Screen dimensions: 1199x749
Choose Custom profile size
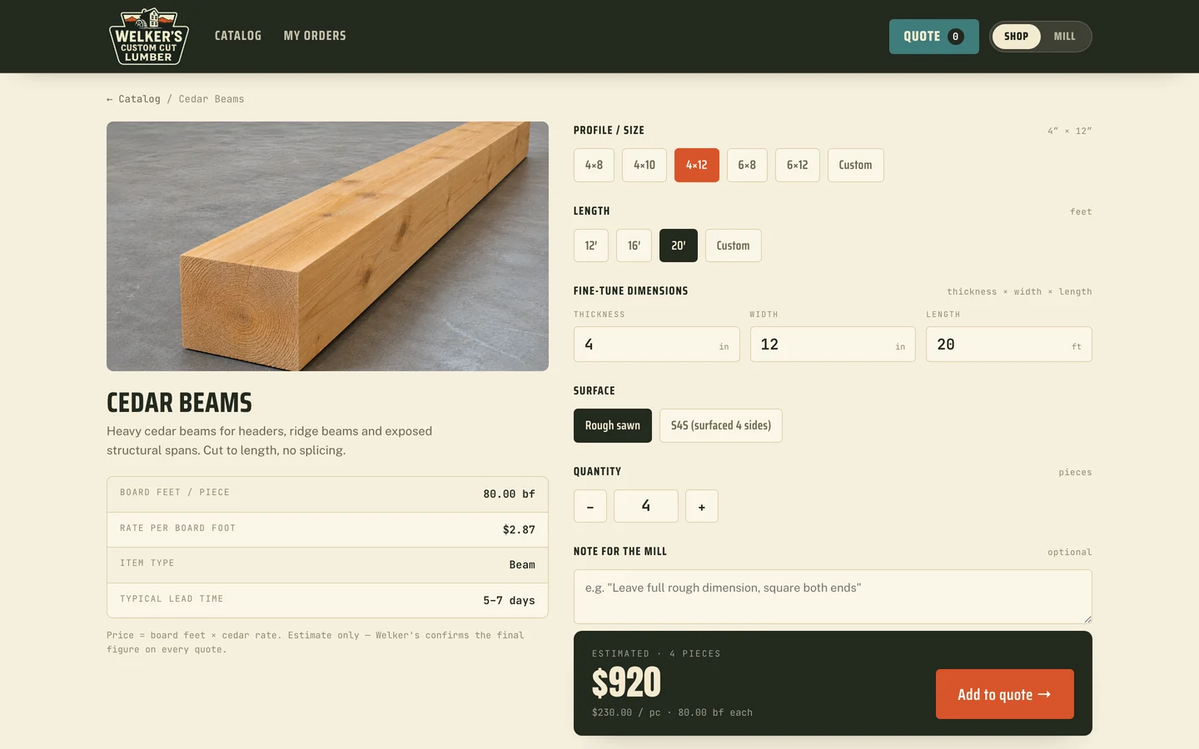[x=856, y=165]
